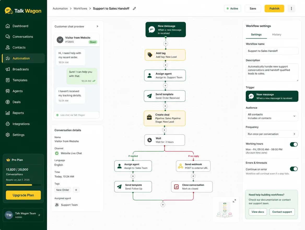This screenshot has width=305, height=230.
Task: Toggle Continue on error switch
Action: [294, 169]
